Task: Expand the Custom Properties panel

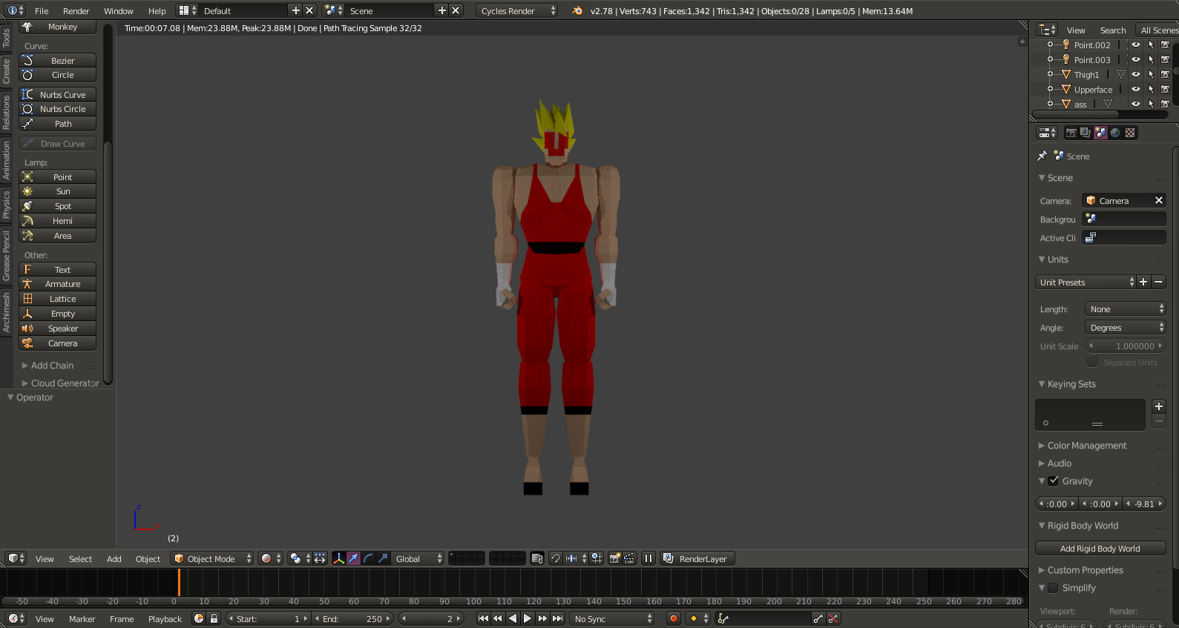Action: coord(1081,570)
